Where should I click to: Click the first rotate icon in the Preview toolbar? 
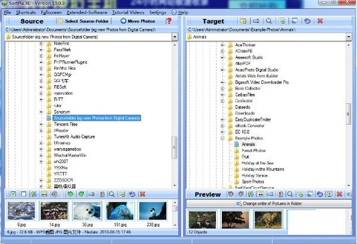click(231, 194)
